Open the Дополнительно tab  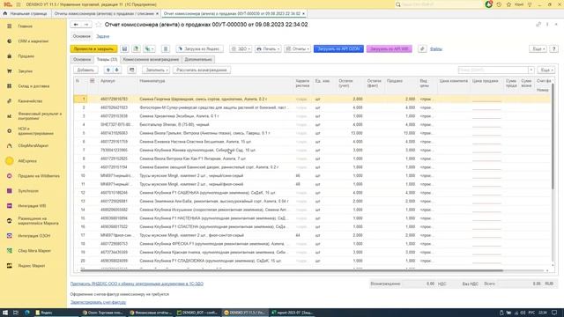[x=198, y=59]
